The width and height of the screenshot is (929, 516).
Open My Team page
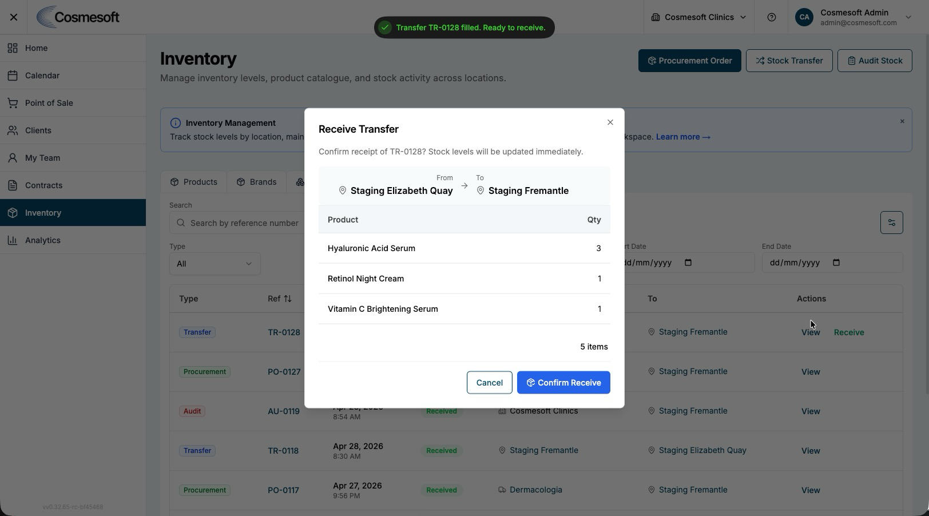click(x=73, y=158)
